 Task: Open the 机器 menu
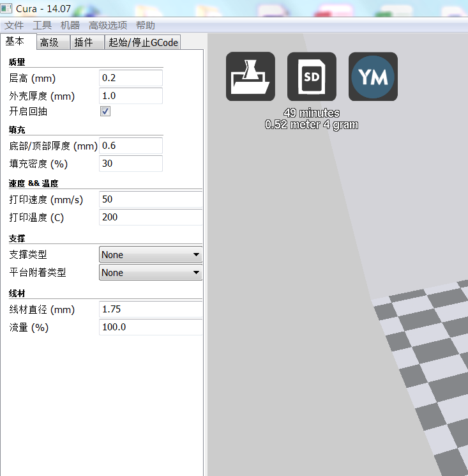70,26
